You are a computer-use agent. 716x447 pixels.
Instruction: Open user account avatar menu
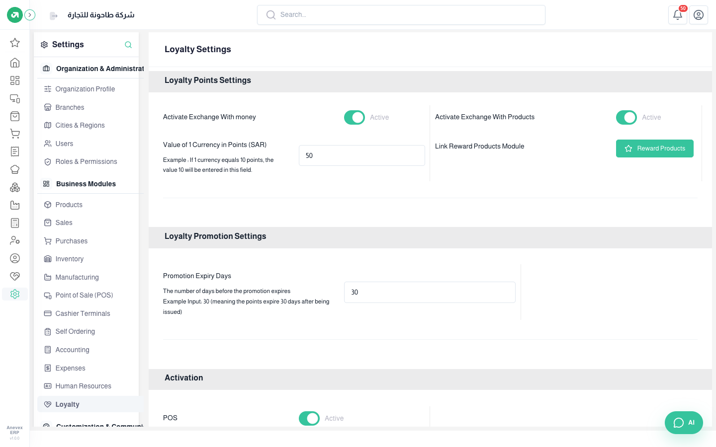pos(699,15)
